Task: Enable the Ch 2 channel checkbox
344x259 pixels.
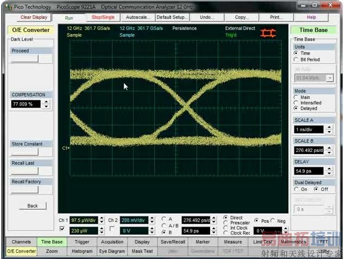Action: pyautogui.click(x=112, y=230)
